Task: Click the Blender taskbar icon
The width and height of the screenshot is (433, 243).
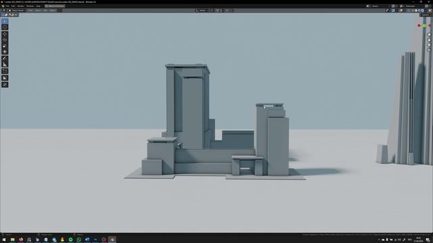Action: tap(112, 240)
